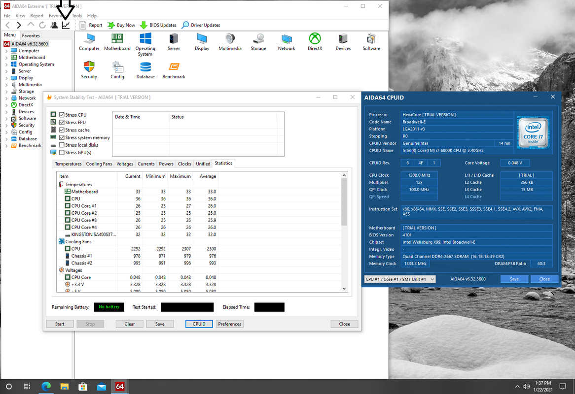Open the Preferences button
This screenshot has height=394, width=575.
pyautogui.click(x=230, y=324)
